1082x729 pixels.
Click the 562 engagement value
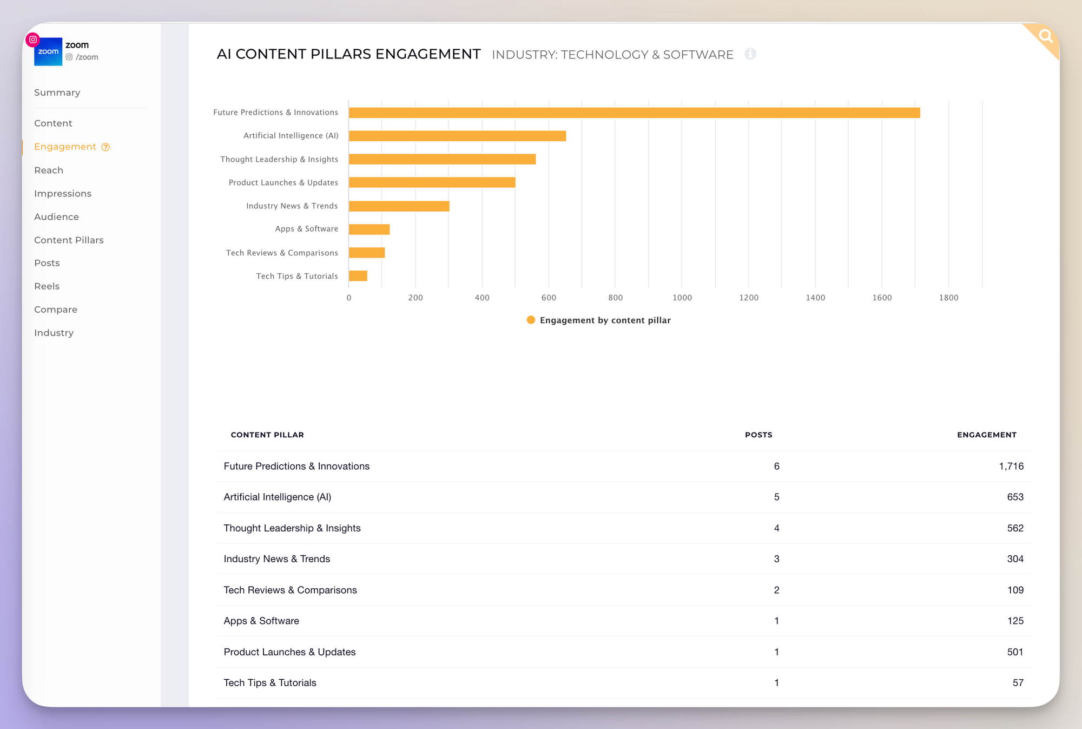coord(1015,528)
